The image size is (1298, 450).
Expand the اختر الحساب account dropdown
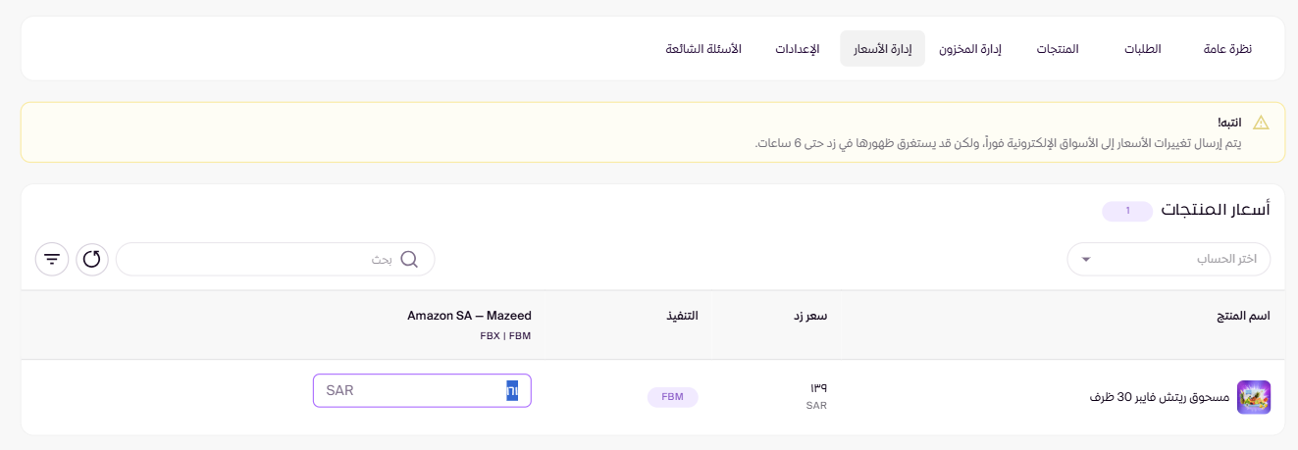[1168, 260]
